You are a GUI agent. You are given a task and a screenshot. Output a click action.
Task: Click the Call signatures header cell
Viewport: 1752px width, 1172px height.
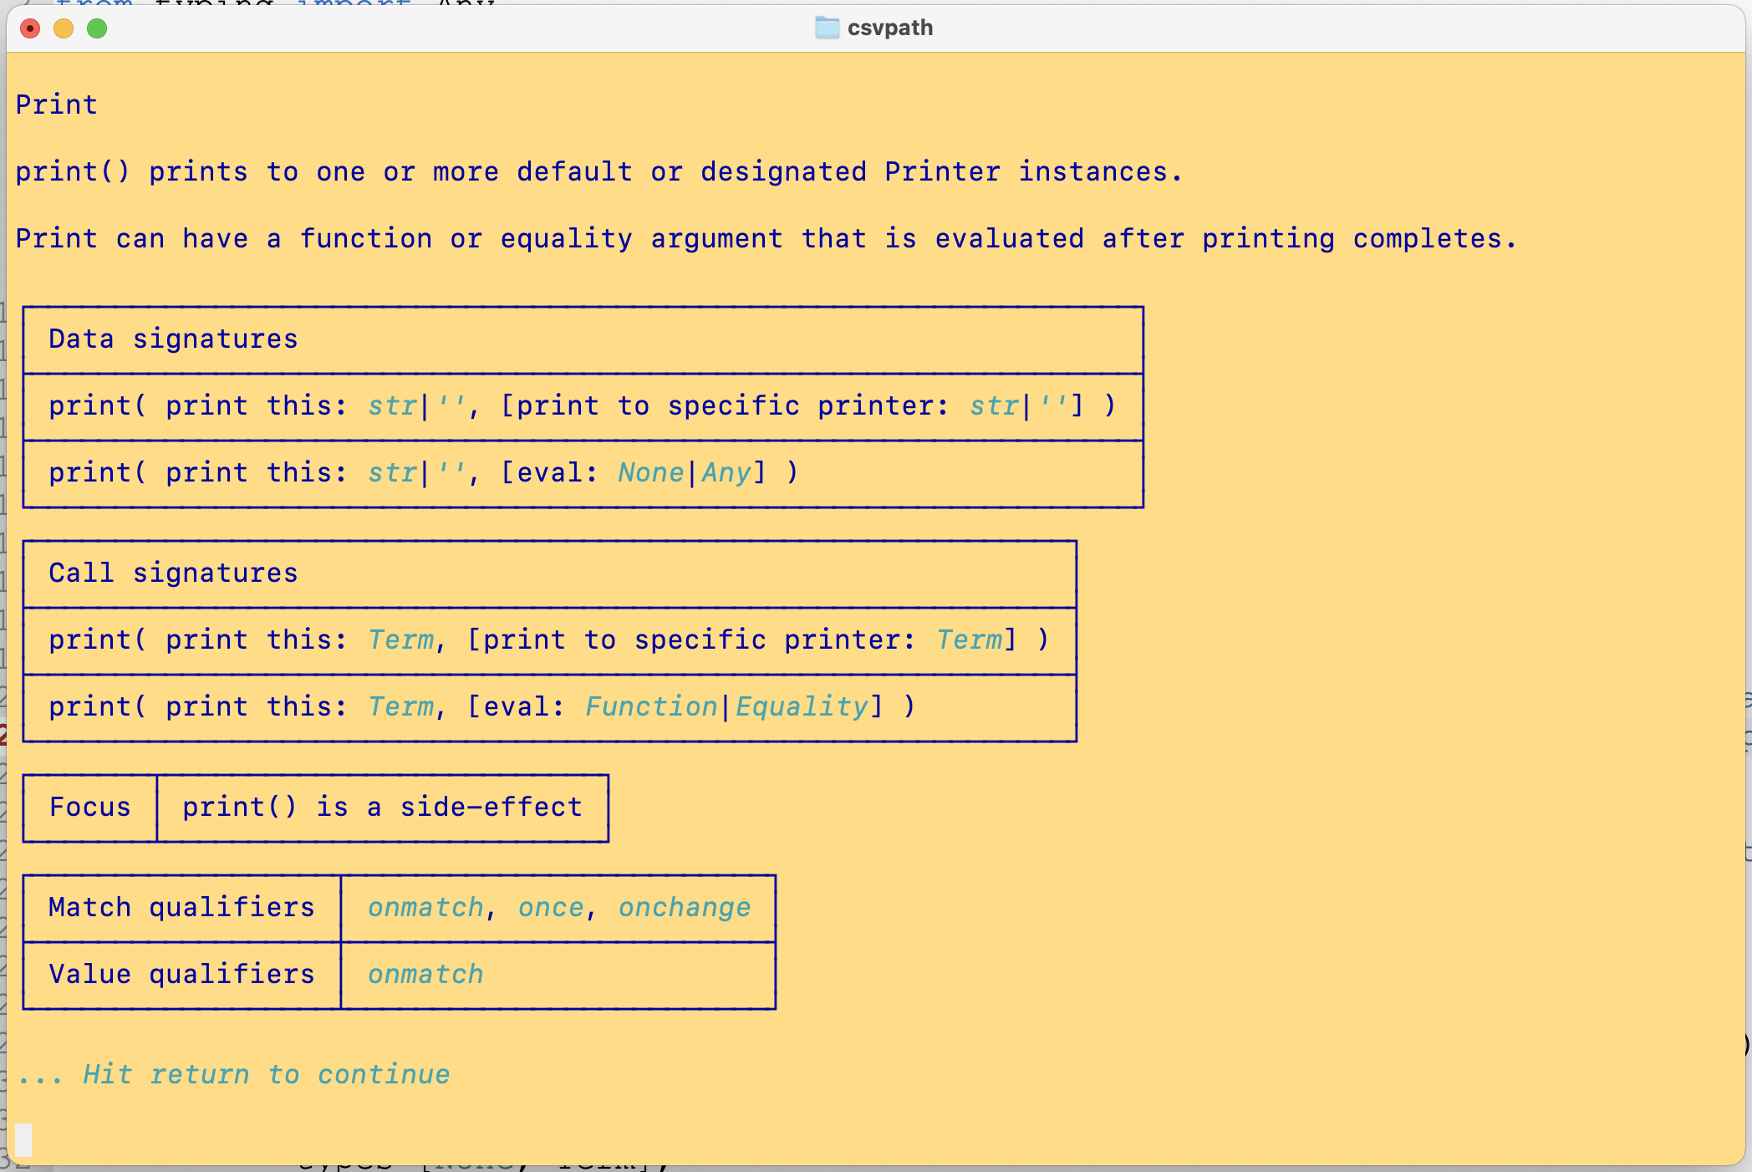(x=172, y=573)
